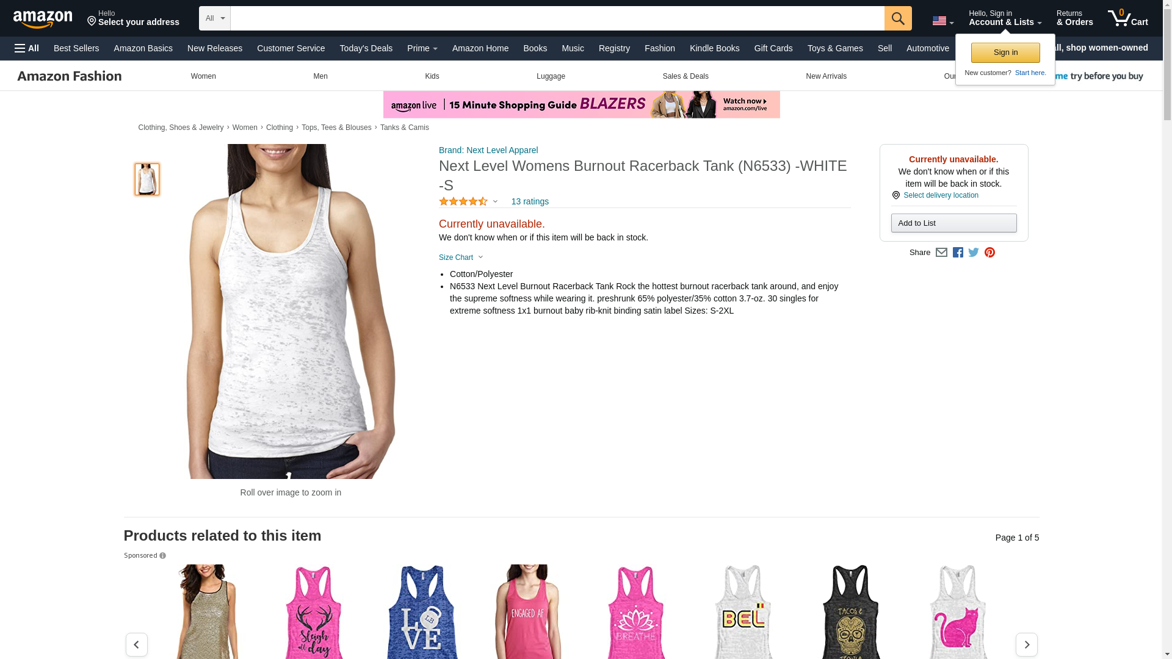Open the shopping cart icon
Viewport: 1172px width, 659px height.
click(1127, 18)
